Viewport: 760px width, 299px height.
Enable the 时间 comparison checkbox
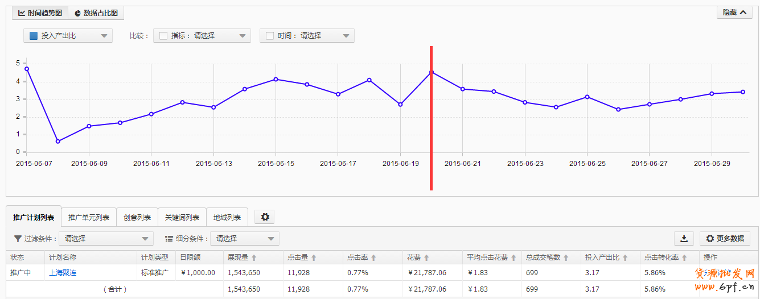pos(270,36)
